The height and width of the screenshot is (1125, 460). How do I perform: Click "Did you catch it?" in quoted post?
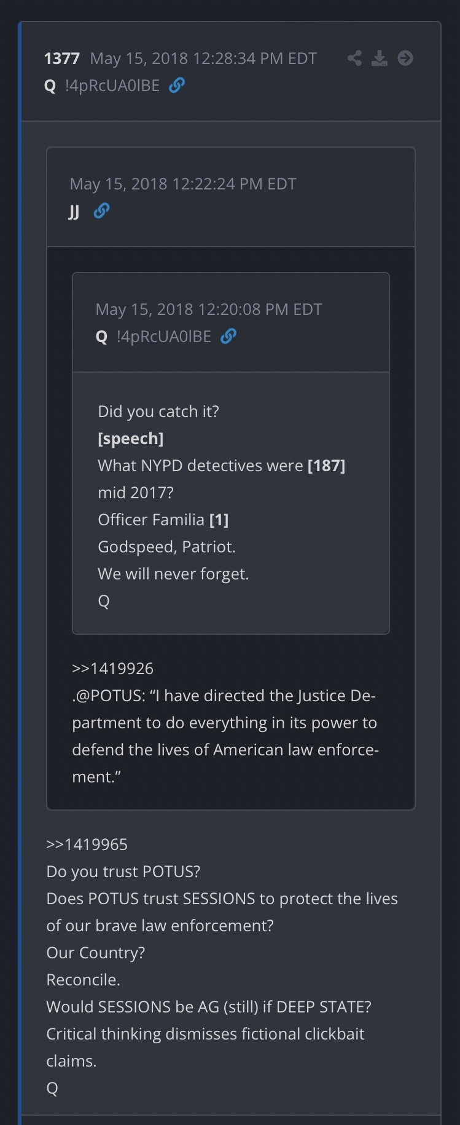click(158, 411)
